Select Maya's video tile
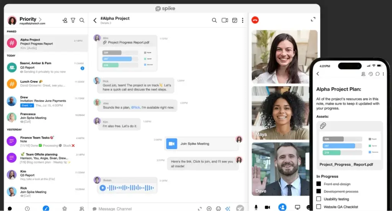 (281, 113)
